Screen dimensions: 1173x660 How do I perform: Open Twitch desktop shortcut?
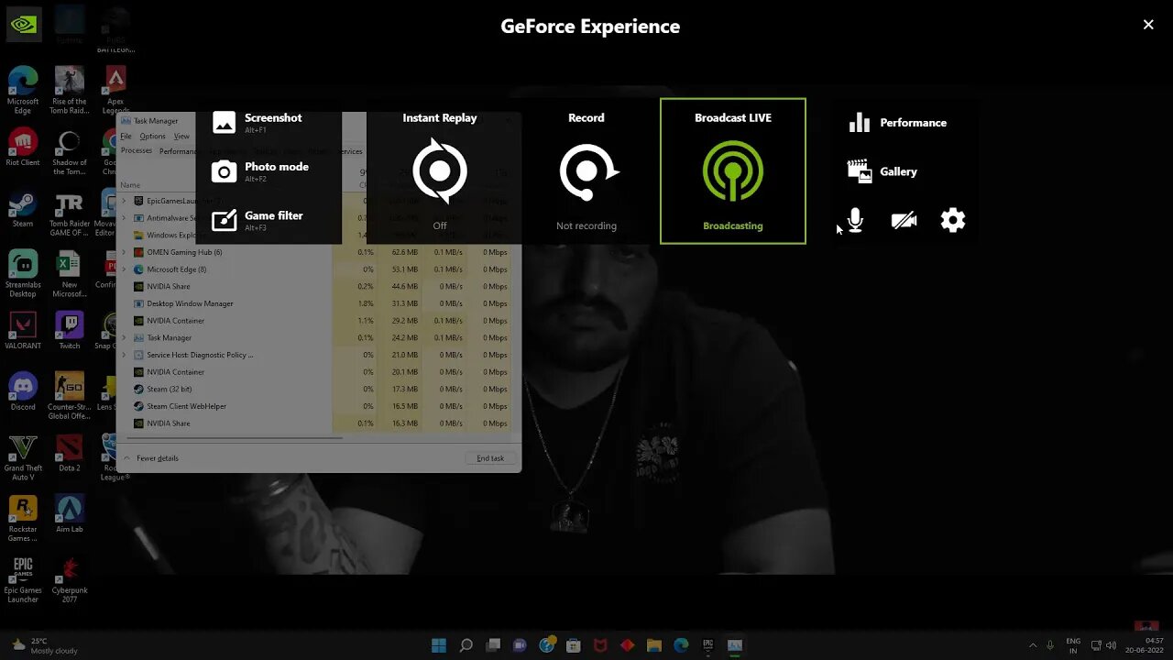[x=69, y=330]
